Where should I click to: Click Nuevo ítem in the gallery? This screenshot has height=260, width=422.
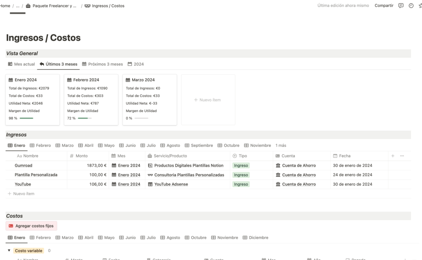[x=208, y=100]
